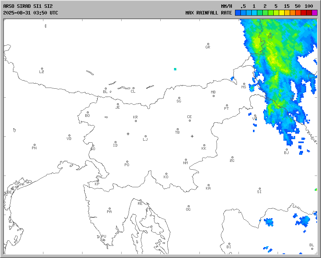This screenshot has width=321, height=258.
Task: Click the ZG station label
Action: pos(232,161)
